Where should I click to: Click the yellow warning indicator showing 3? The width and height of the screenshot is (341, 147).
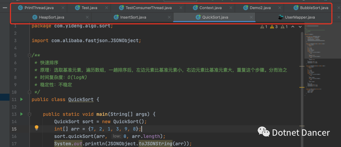coord(274,27)
